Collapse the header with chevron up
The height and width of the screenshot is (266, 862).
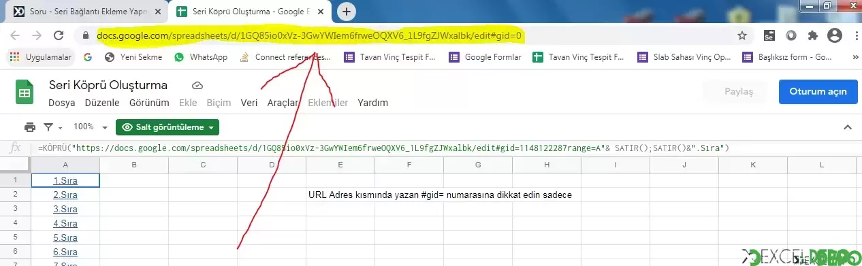tap(848, 127)
